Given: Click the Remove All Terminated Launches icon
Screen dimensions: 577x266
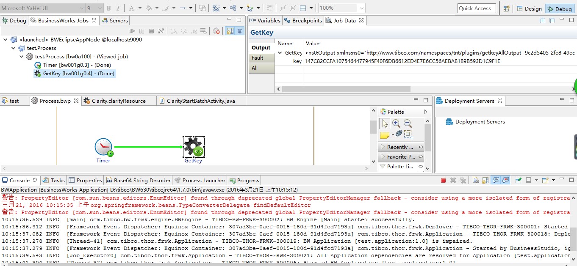Looking at the screenshot, I should tap(463, 180).
